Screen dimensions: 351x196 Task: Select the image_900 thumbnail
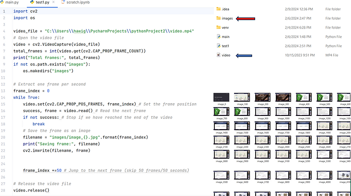click(x=263, y=112)
